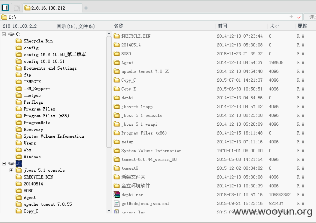Image resolution: width=316 pixels, height=223 pixels.
Task: Click folder icon of Copy_C in file list
Action: coord(117,80)
